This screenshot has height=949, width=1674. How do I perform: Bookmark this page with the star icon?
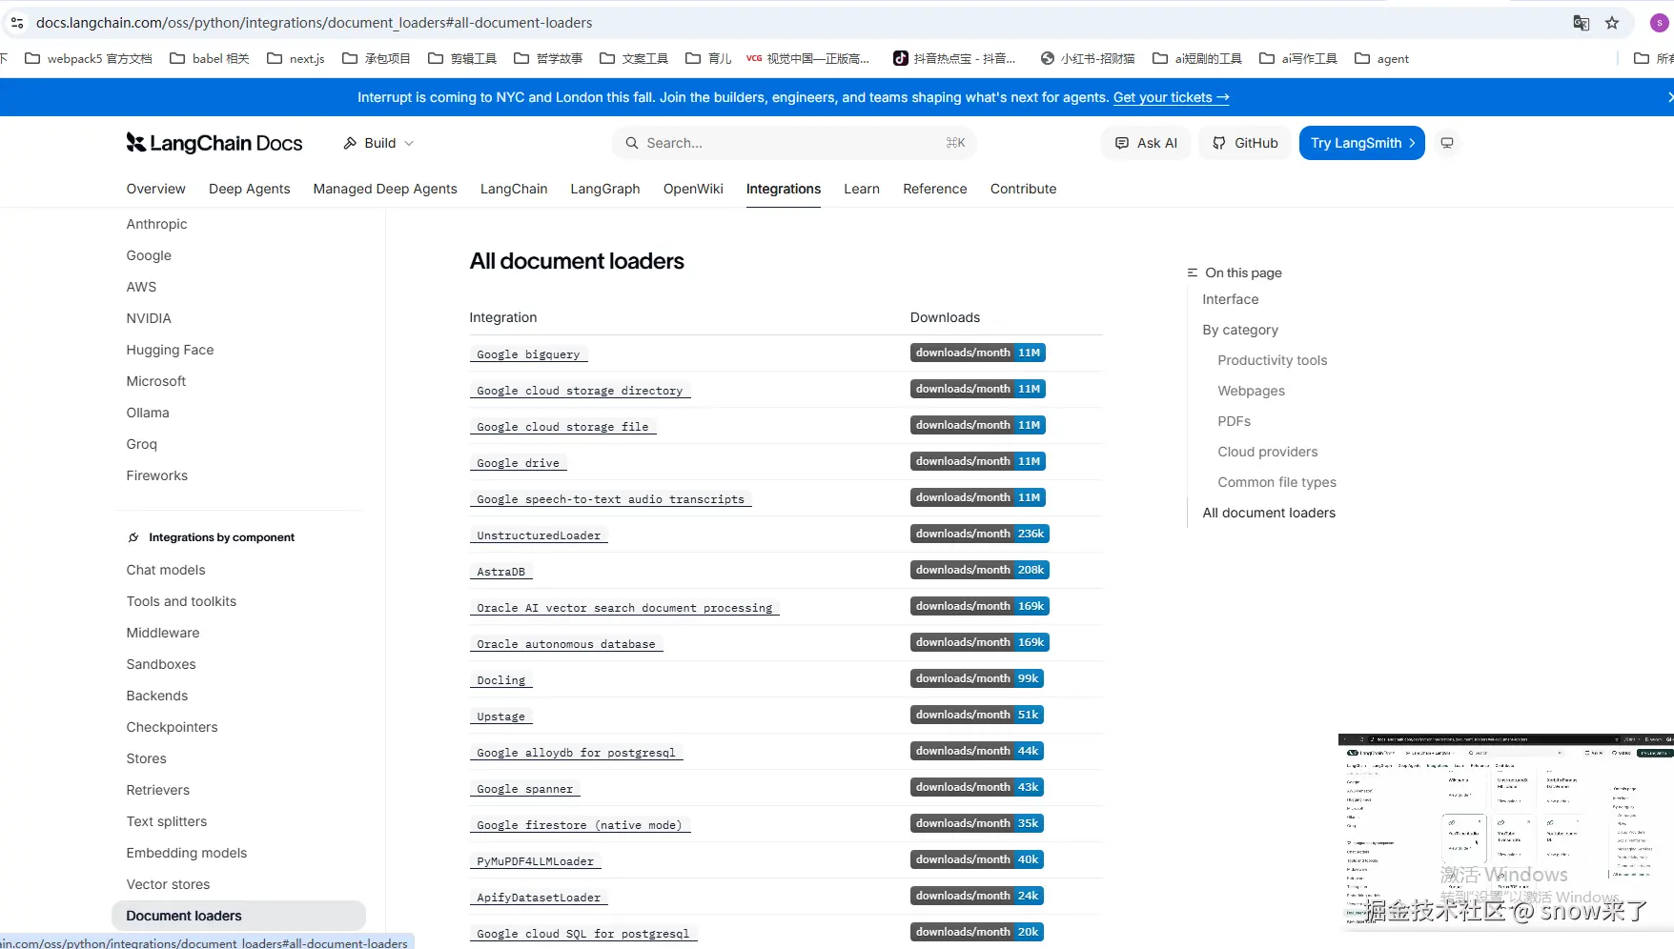pos(1612,23)
